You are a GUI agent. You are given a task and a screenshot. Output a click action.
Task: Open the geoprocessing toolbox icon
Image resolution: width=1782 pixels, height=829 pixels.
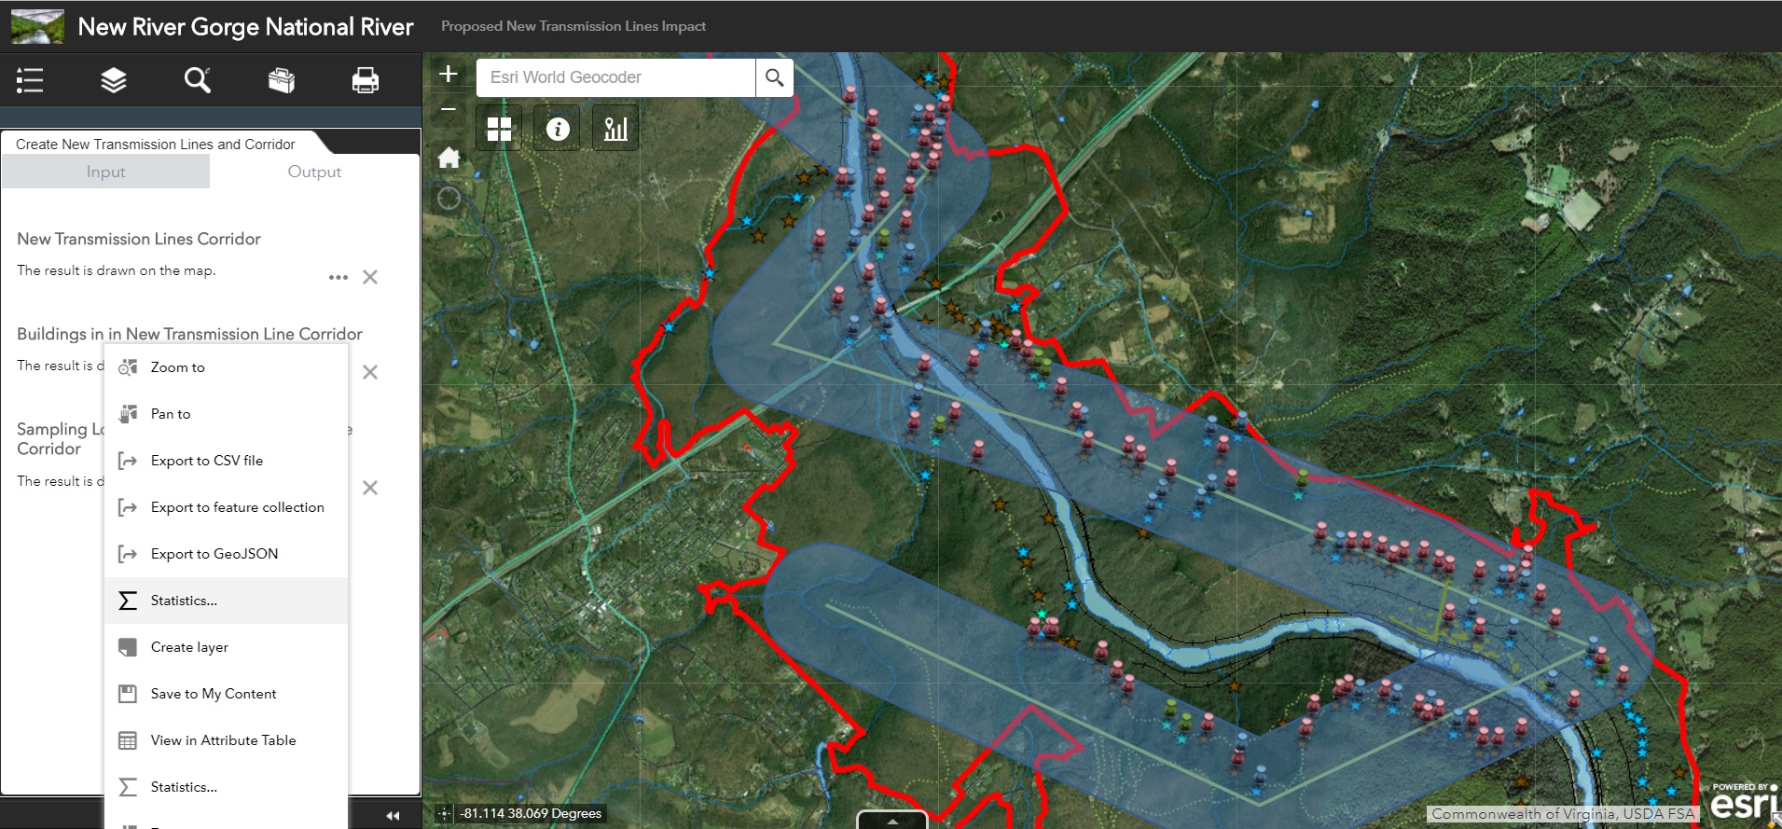point(282,81)
